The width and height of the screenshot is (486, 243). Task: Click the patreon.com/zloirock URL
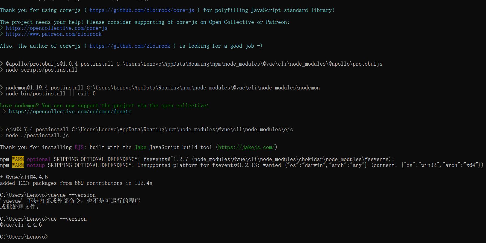pyautogui.click(x=54, y=34)
